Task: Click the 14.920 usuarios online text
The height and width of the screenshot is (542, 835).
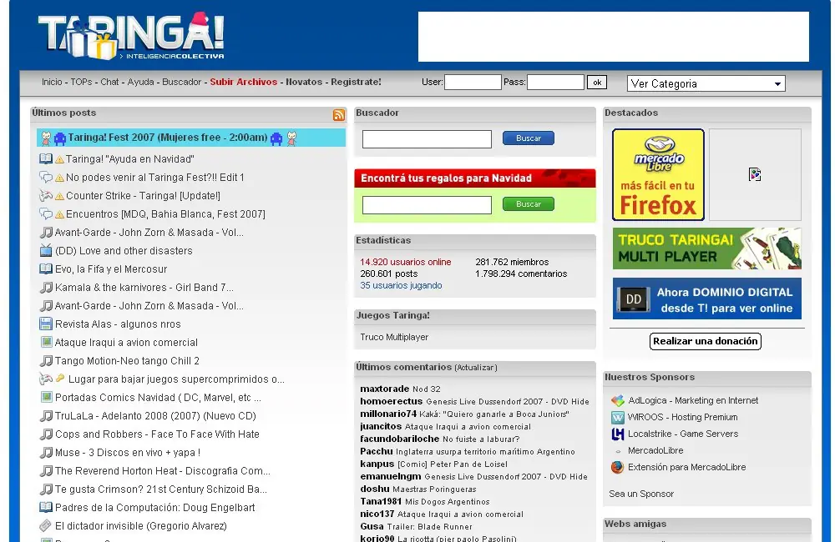Action: coord(405,262)
